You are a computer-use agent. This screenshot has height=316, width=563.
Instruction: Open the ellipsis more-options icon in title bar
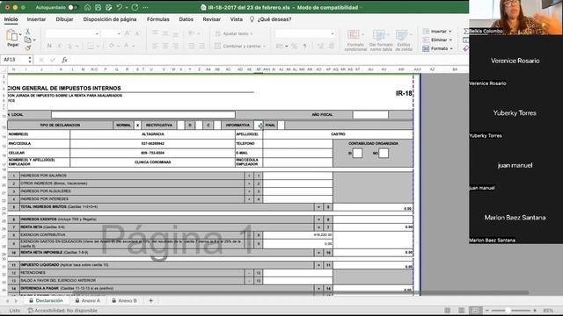[x=145, y=7]
